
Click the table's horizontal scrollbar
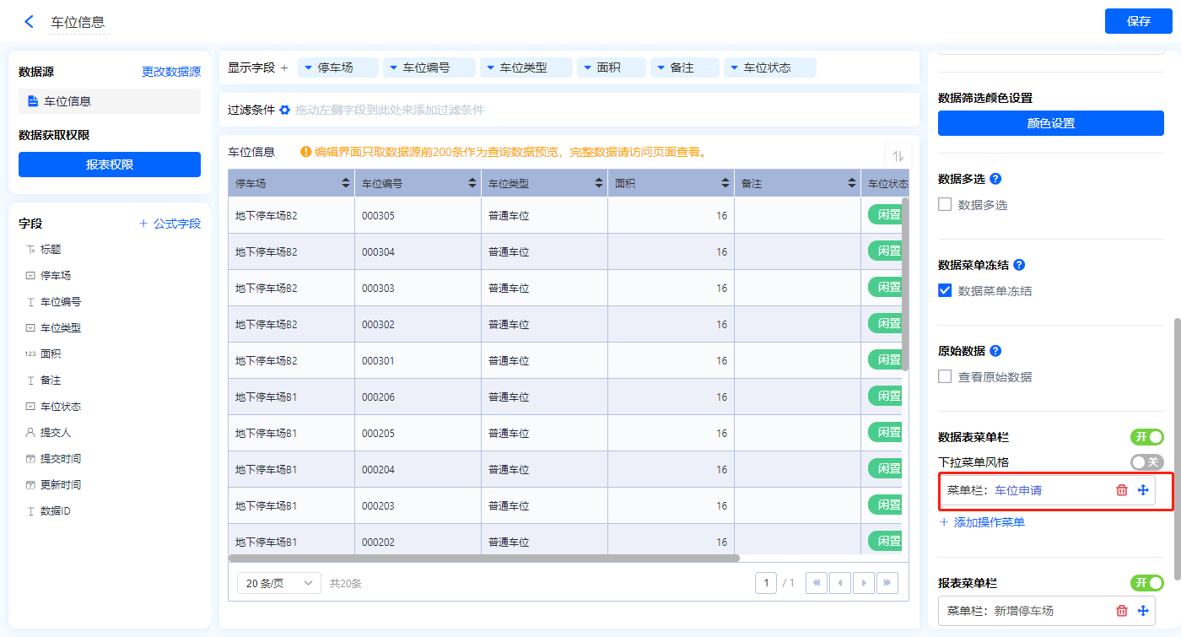point(483,558)
